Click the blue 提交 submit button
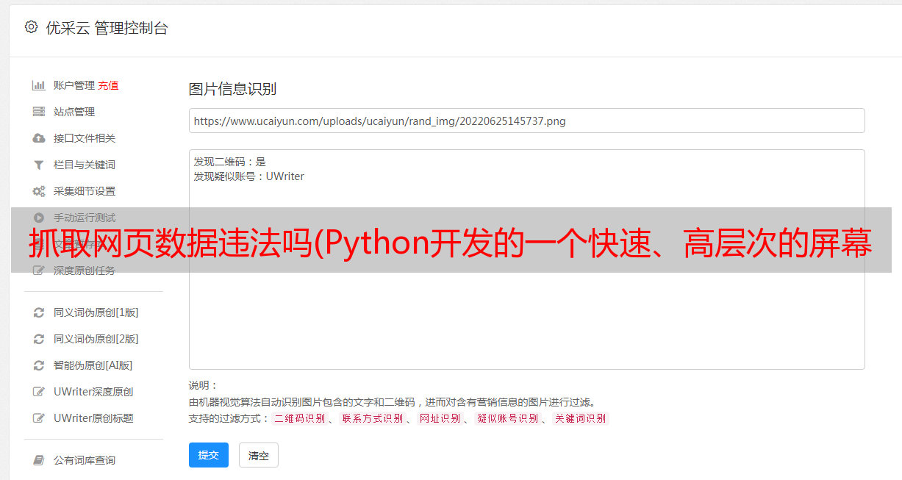 tap(209, 455)
